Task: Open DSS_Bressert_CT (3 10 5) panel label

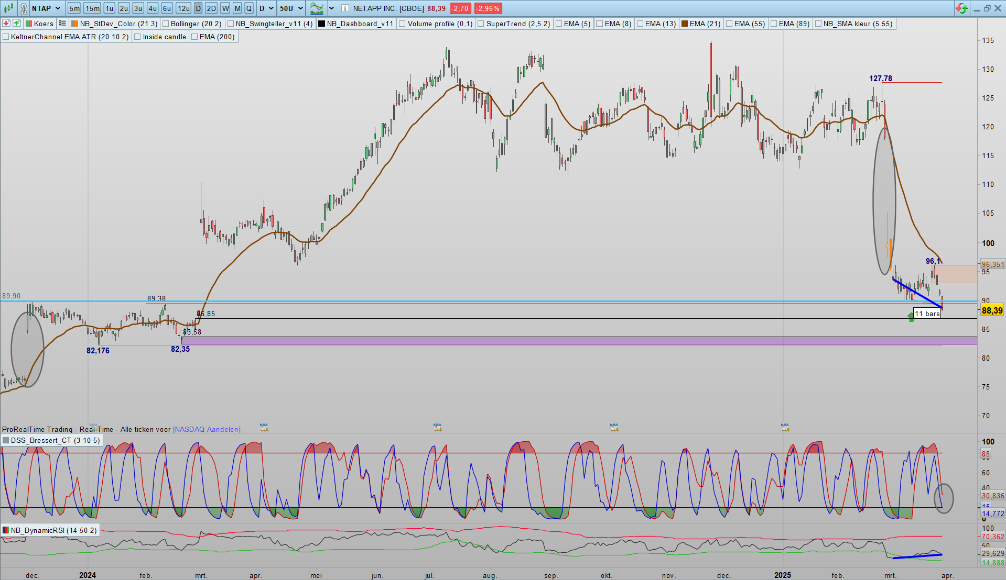Action: (51, 440)
